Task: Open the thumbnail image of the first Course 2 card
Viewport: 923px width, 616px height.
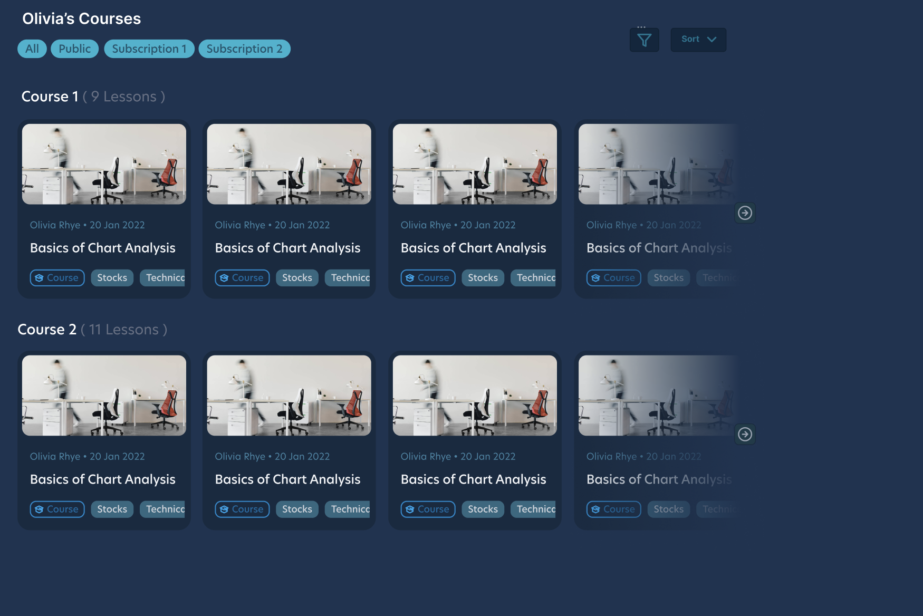Action: coord(103,396)
